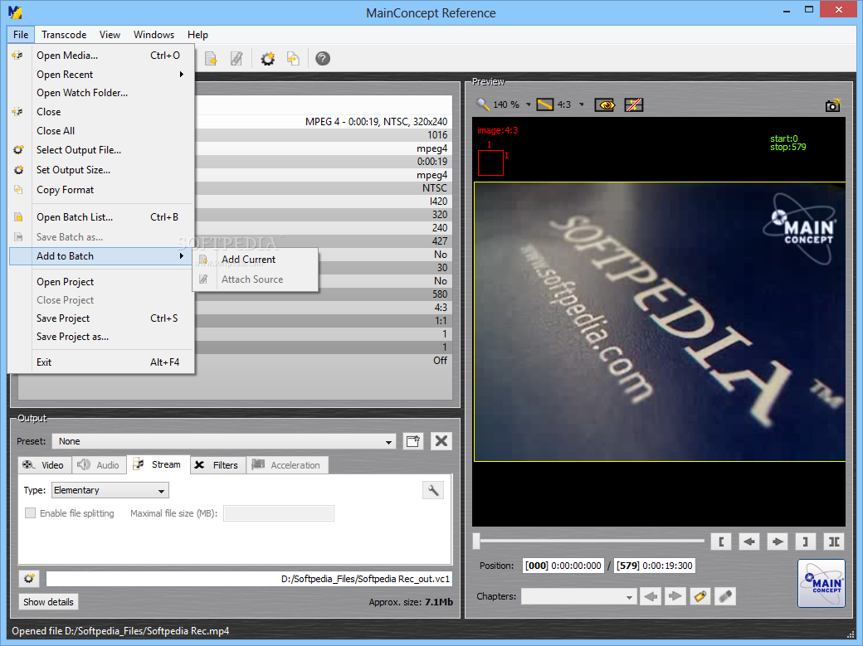
Task: Go to previous chapter arrow
Action: [651, 596]
